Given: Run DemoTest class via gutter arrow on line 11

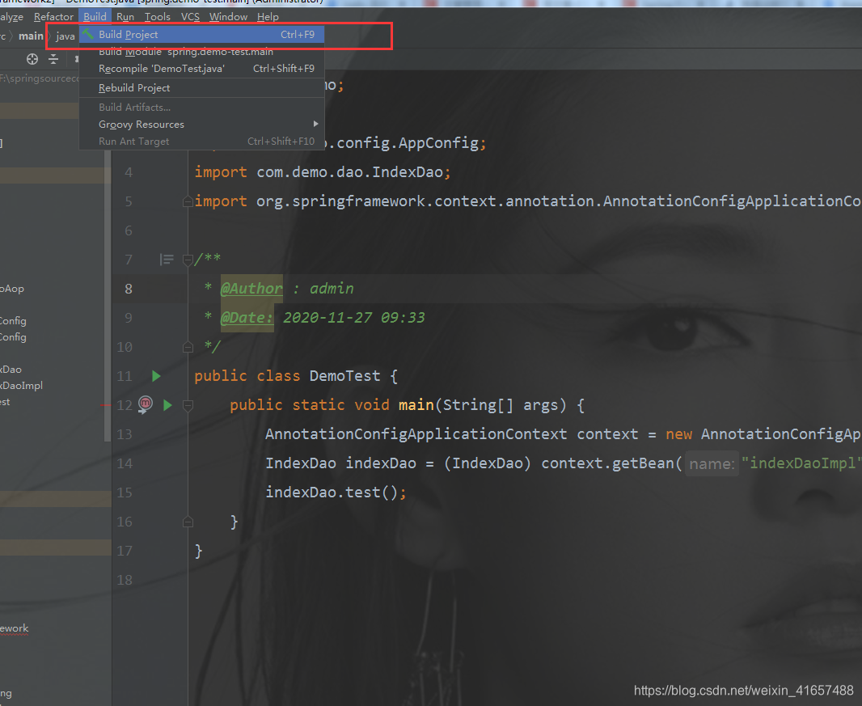Looking at the screenshot, I should 156,376.
